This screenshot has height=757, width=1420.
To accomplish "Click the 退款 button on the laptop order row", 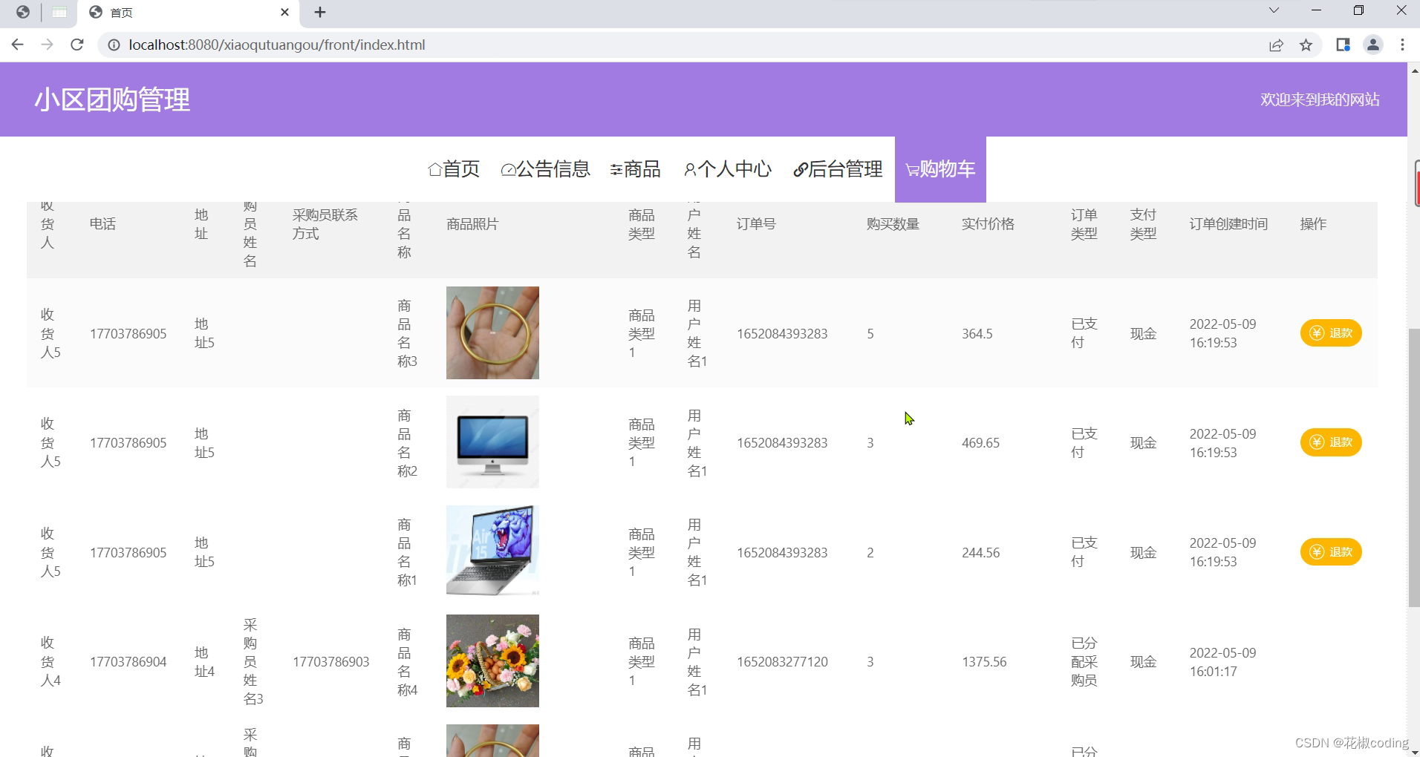I will coord(1332,551).
